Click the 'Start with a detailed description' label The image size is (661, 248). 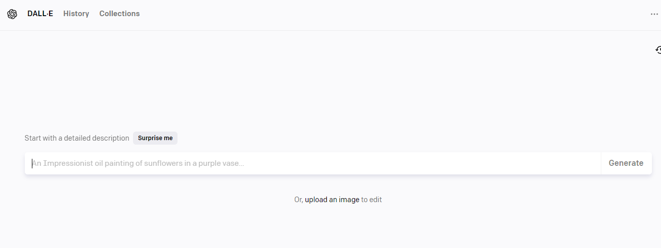click(x=77, y=138)
